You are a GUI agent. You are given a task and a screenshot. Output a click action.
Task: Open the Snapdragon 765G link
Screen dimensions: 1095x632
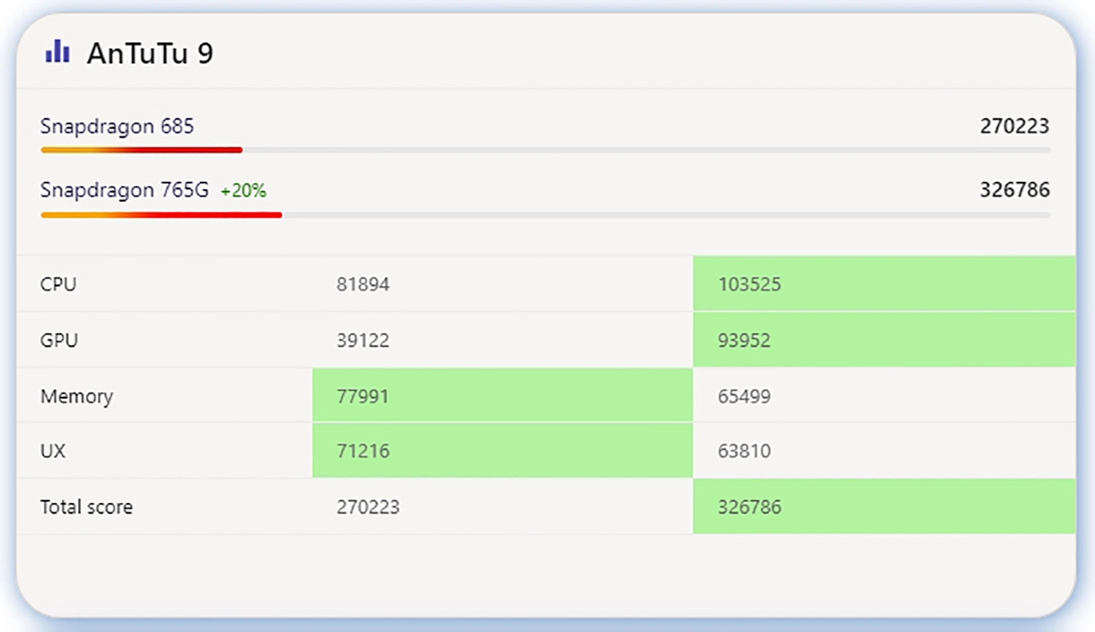click(124, 190)
